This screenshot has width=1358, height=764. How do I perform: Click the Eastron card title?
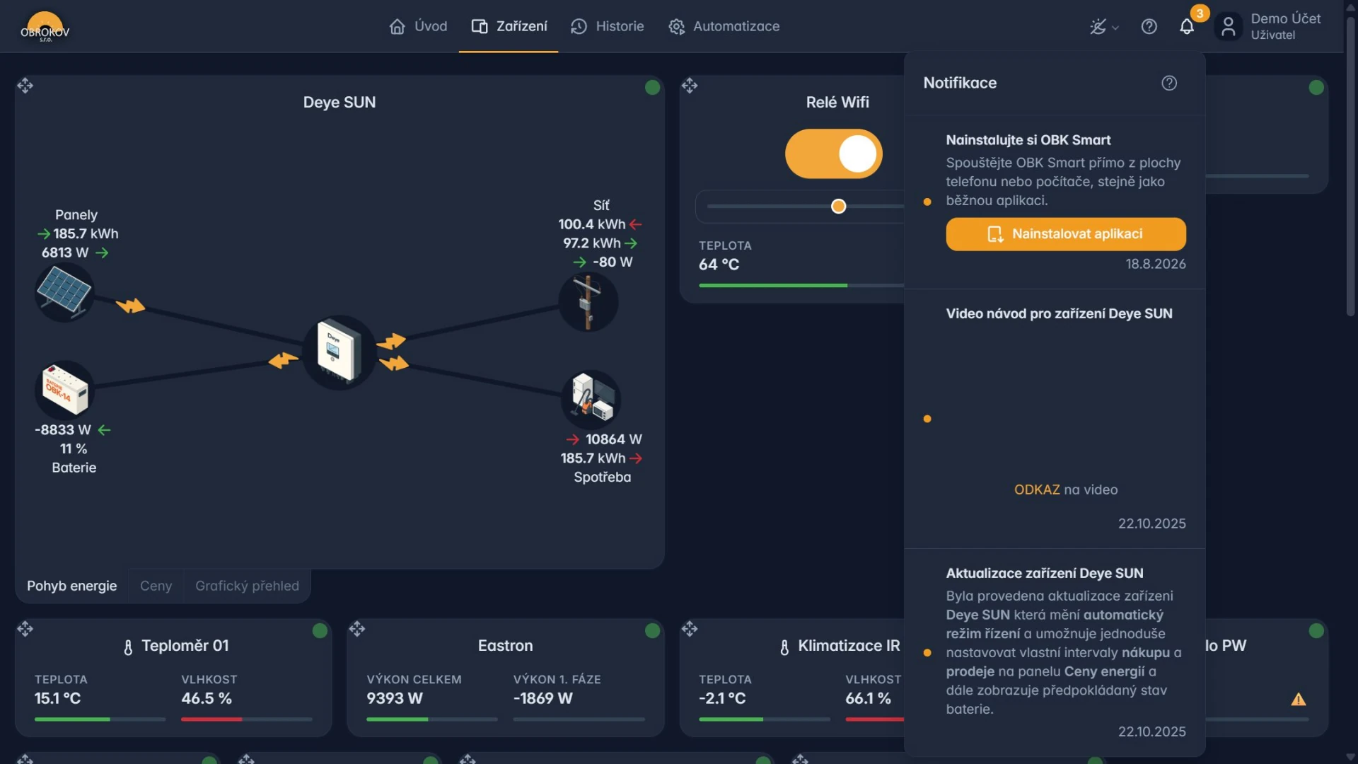[505, 646]
